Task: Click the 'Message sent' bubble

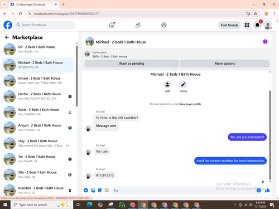Action: (x=106, y=126)
